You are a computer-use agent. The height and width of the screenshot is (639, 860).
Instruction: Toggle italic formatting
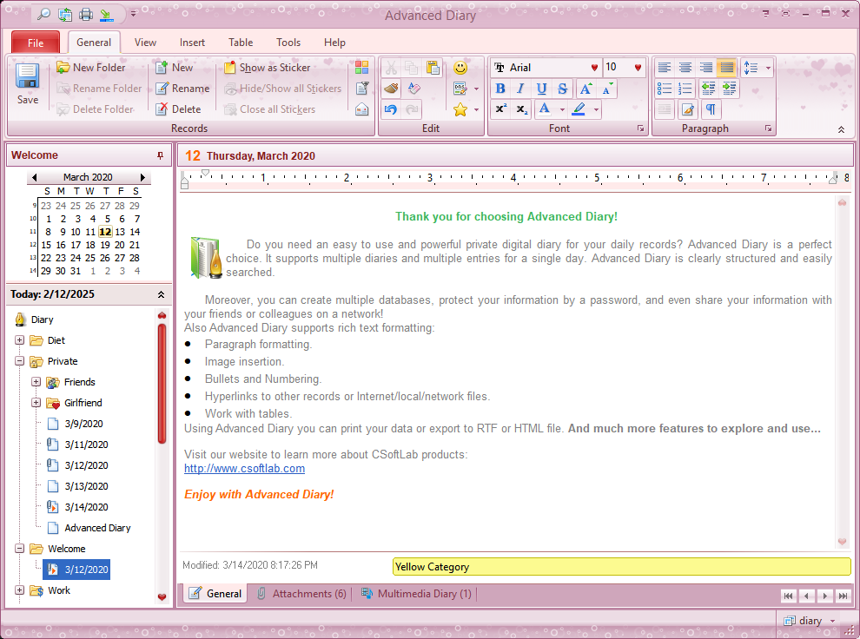pyautogui.click(x=520, y=89)
